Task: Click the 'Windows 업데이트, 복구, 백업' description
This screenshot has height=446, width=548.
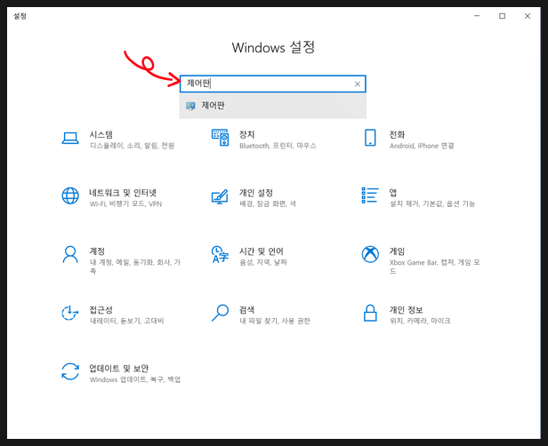Action: point(135,379)
